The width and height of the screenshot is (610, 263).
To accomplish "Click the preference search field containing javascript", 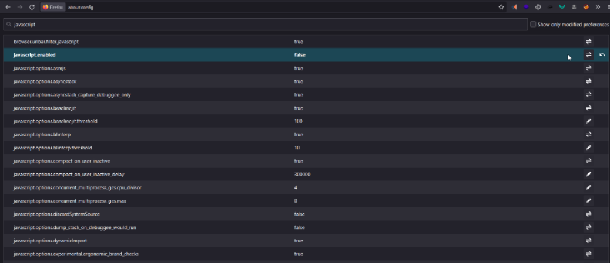I will [266, 24].
